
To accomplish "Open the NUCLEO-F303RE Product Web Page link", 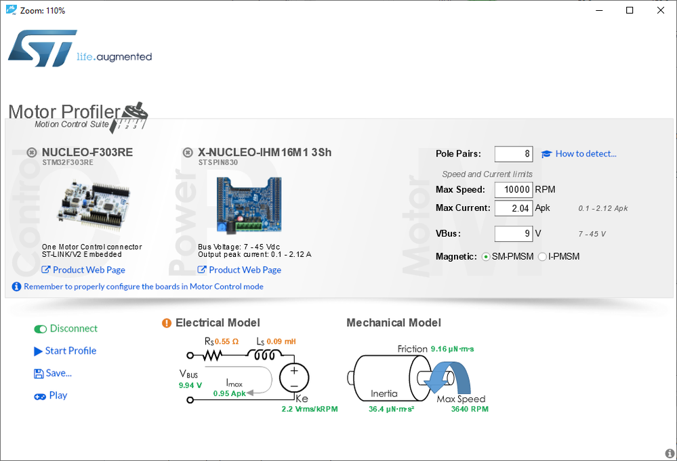I will (83, 270).
